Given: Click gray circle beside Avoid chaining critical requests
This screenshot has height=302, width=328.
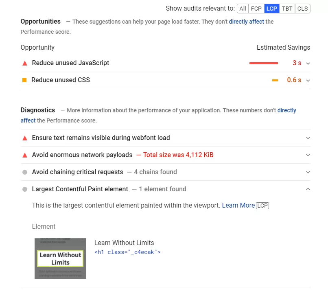Looking at the screenshot, I should tap(25, 172).
